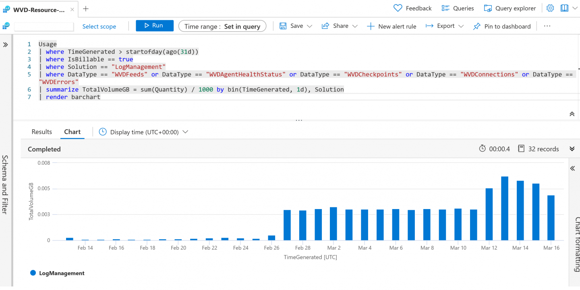Open the Time range selector
Viewport: 580px width, 290px height.
[x=222, y=26]
